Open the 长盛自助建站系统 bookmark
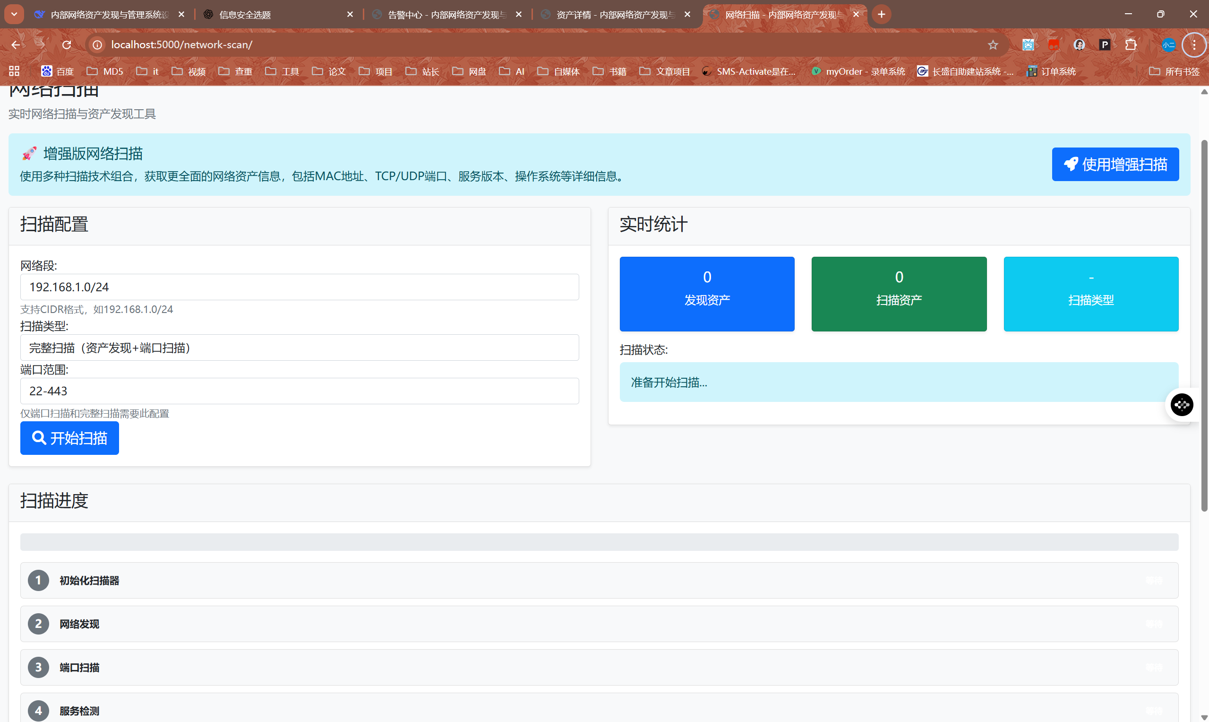The width and height of the screenshot is (1209, 722). [x=965, y=71]
